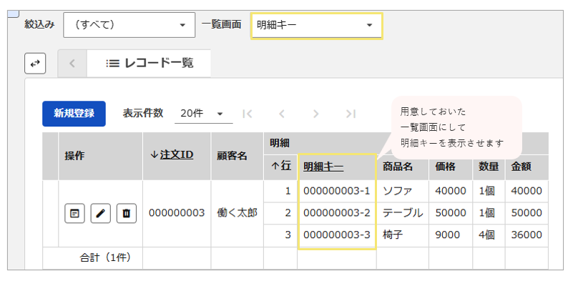
Task: Open the 一覧画面 明細キー dropdown
Action: tap(317, 26)
